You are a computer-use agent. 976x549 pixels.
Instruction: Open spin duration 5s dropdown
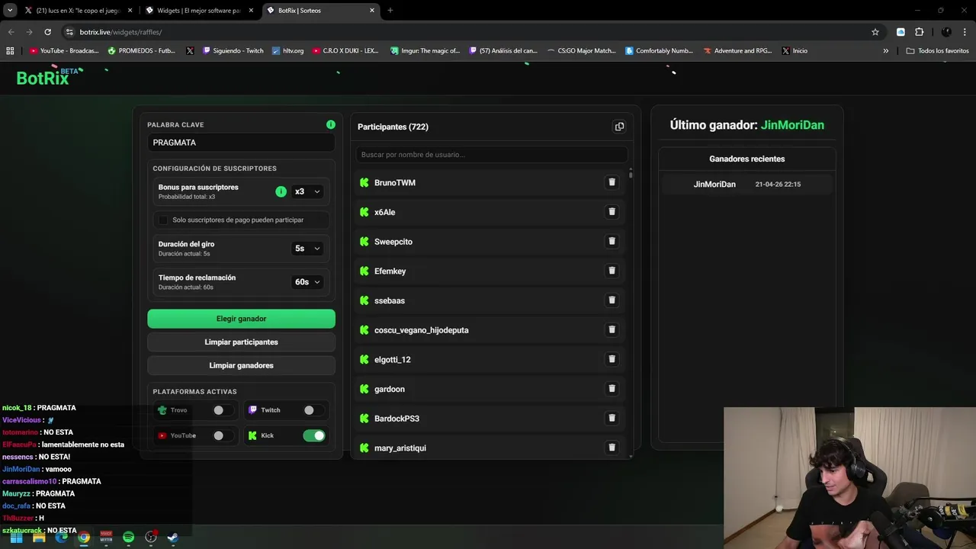coord(307,248)
